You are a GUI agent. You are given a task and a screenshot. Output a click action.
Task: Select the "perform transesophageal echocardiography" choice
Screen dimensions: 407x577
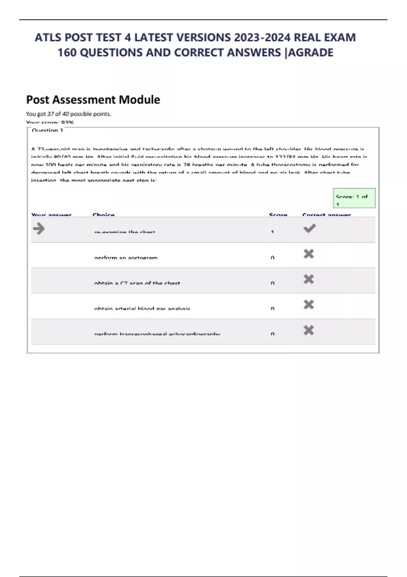click(x=157, y=334)
